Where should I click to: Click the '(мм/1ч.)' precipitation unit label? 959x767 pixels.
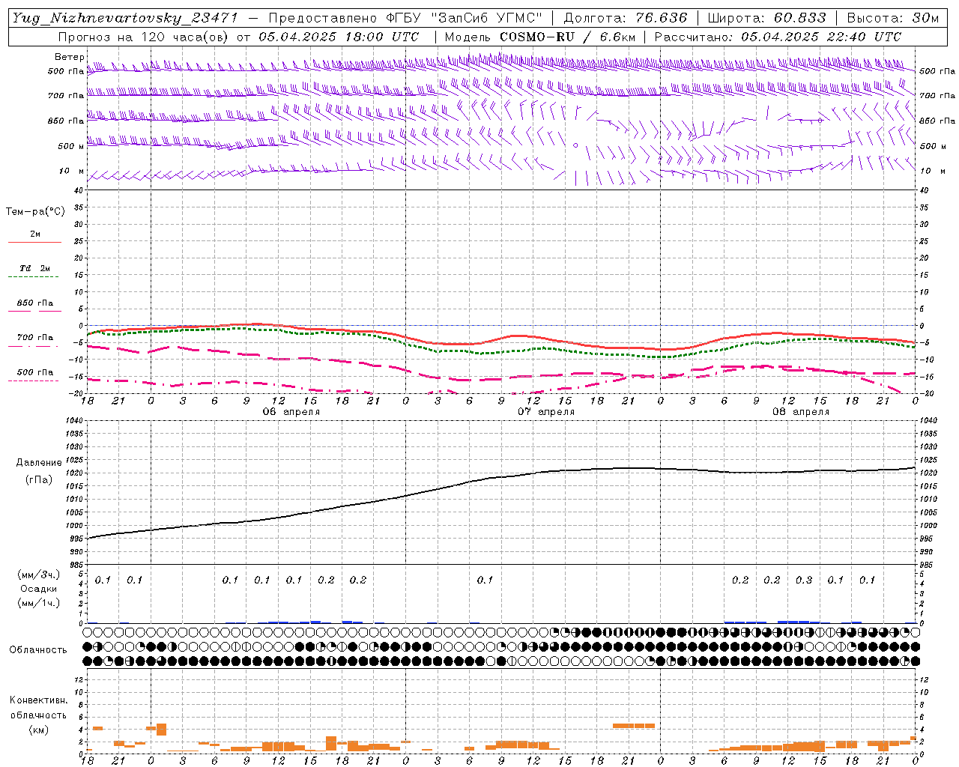coord(38,602)
